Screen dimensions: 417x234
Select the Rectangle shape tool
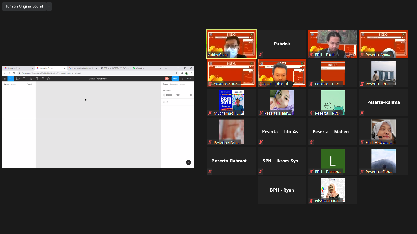[x=24, y=79]
